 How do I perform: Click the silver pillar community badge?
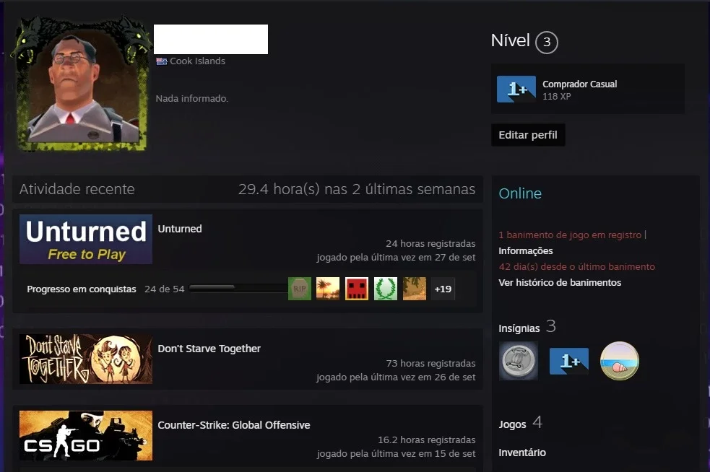(x=519, y=361)
